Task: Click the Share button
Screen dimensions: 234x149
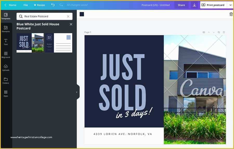Action: coord(181,5)
